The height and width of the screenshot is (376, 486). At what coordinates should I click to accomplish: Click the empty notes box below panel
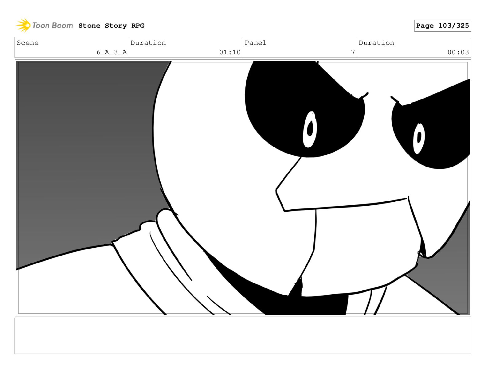[x=243, y=336]
